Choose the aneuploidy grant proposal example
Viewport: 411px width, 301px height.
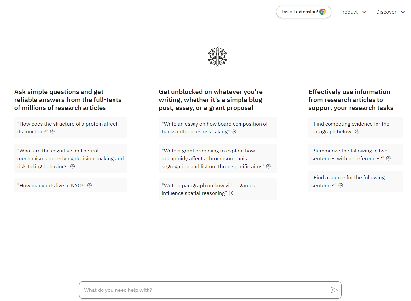(217, 158)
